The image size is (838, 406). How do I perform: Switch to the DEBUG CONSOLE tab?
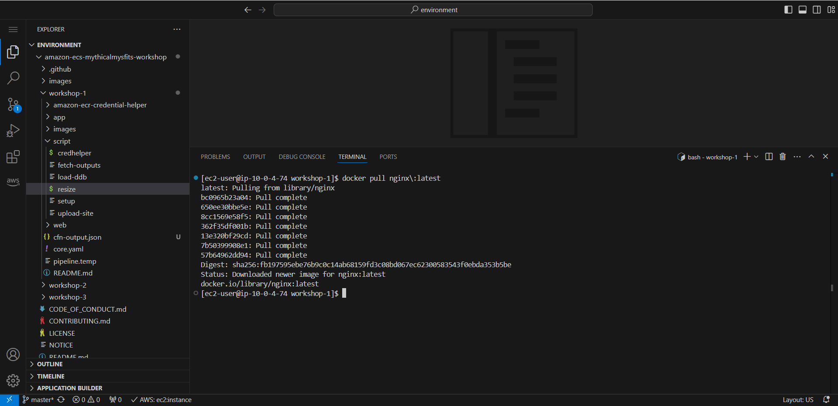coord(302,157)
